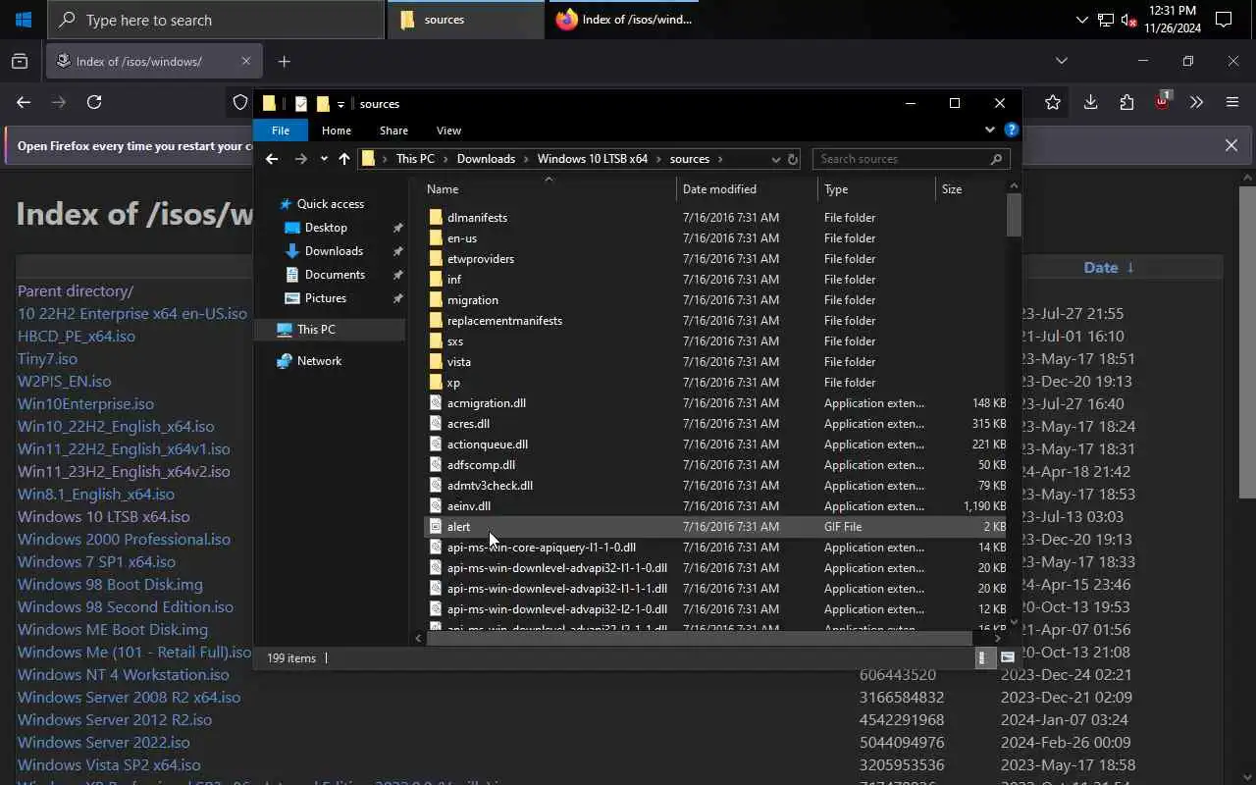Click the Properties icon in Explorer title bar
The height and width of the screenshot is (785, 1256).
click(301, 104)
